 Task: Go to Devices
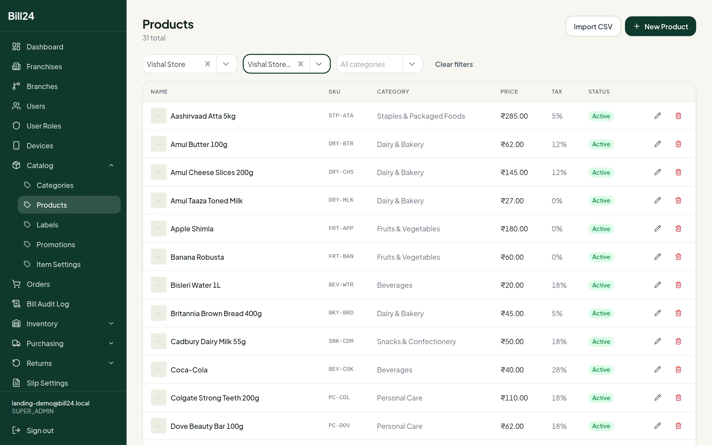point(63,146)
